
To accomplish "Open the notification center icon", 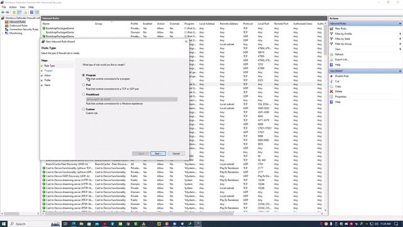I will click(x=397, y=224).
